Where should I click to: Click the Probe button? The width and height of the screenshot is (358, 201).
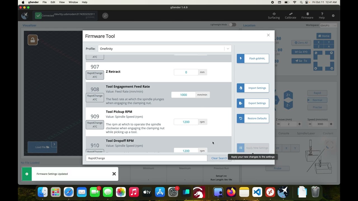(x=277, y=168)
